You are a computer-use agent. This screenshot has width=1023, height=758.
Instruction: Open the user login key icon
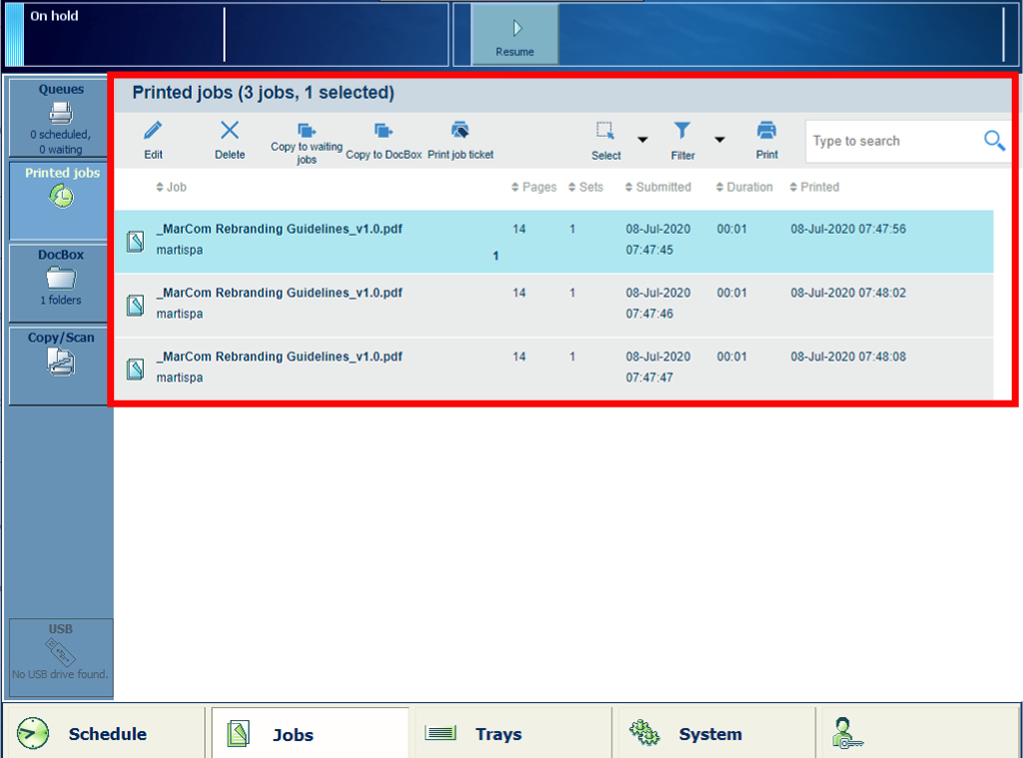(x=846, y=734)
